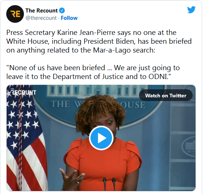Viewport: 204px width, 194px height.
Task: Click The Recount display name
Action: [42, 11]
